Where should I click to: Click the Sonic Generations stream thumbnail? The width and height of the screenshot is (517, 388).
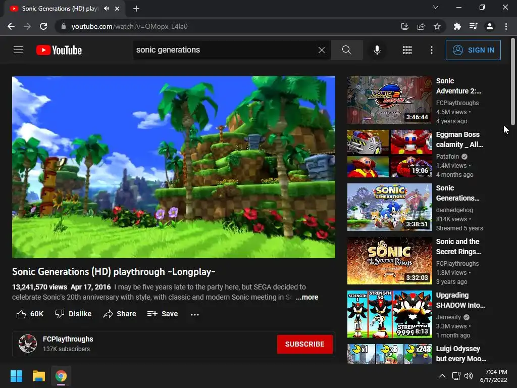click(389, 207)
